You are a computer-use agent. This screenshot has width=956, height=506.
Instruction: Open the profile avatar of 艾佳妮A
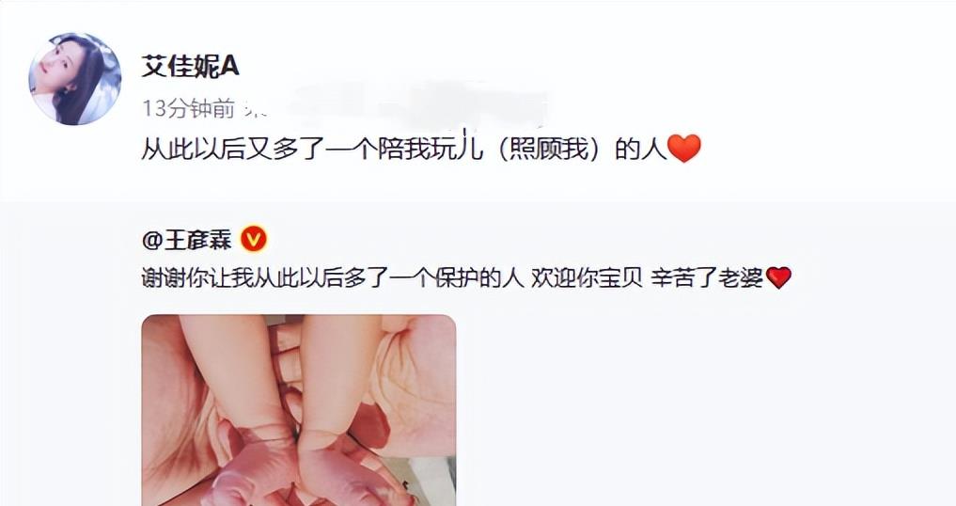(75, 79)
